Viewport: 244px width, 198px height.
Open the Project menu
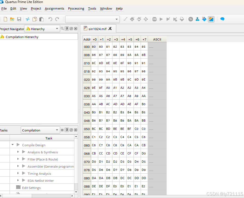[x=36, y=8]
